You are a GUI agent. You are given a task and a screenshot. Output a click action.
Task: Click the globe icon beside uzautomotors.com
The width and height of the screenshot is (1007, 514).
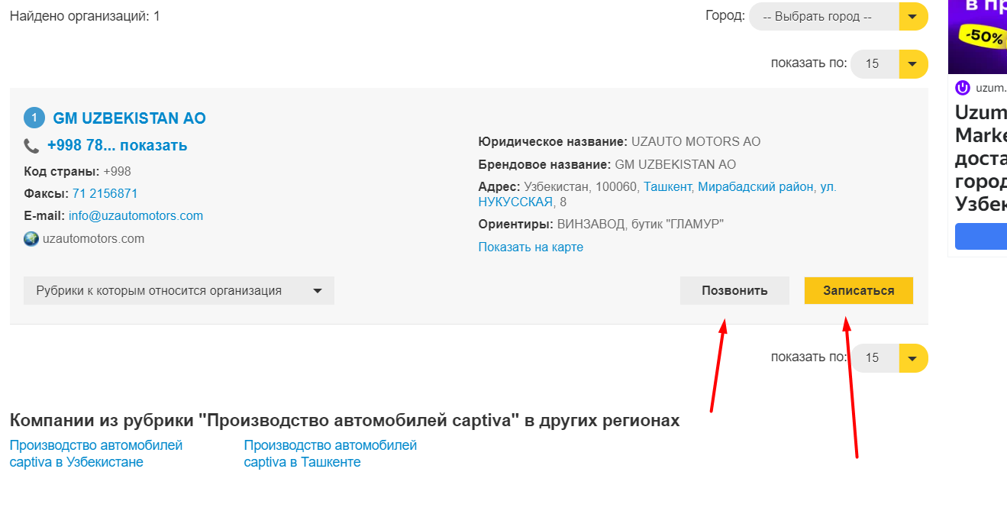pos(31,238)
